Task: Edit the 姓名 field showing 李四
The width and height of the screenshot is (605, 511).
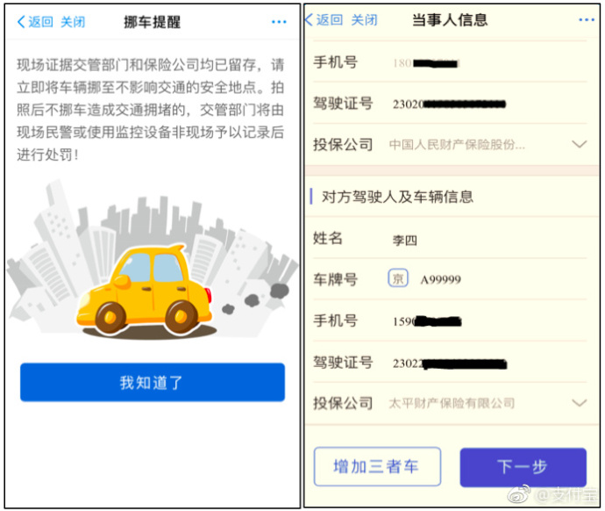Action: click(450, 238)
